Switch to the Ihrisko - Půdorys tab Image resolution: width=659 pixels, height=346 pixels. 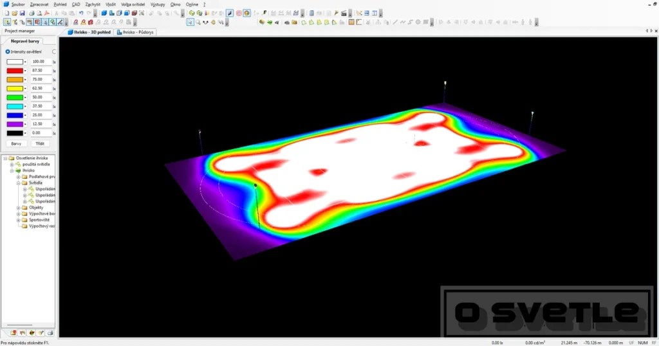135,32
